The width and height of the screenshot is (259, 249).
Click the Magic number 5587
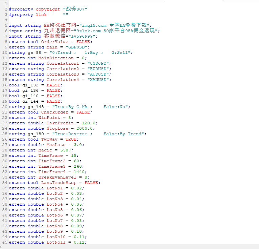point(65,150)
